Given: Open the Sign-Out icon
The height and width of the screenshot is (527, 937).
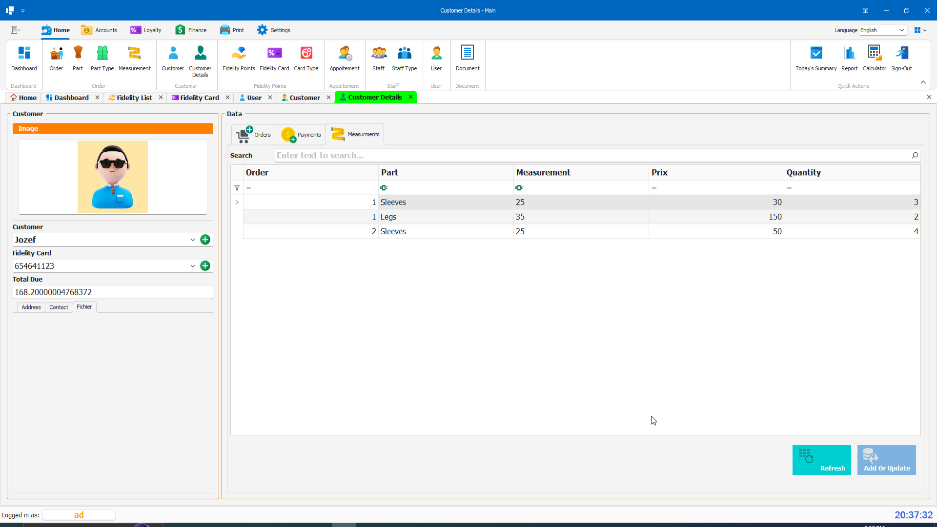Looking at the screenshot, I should [901, 59].
